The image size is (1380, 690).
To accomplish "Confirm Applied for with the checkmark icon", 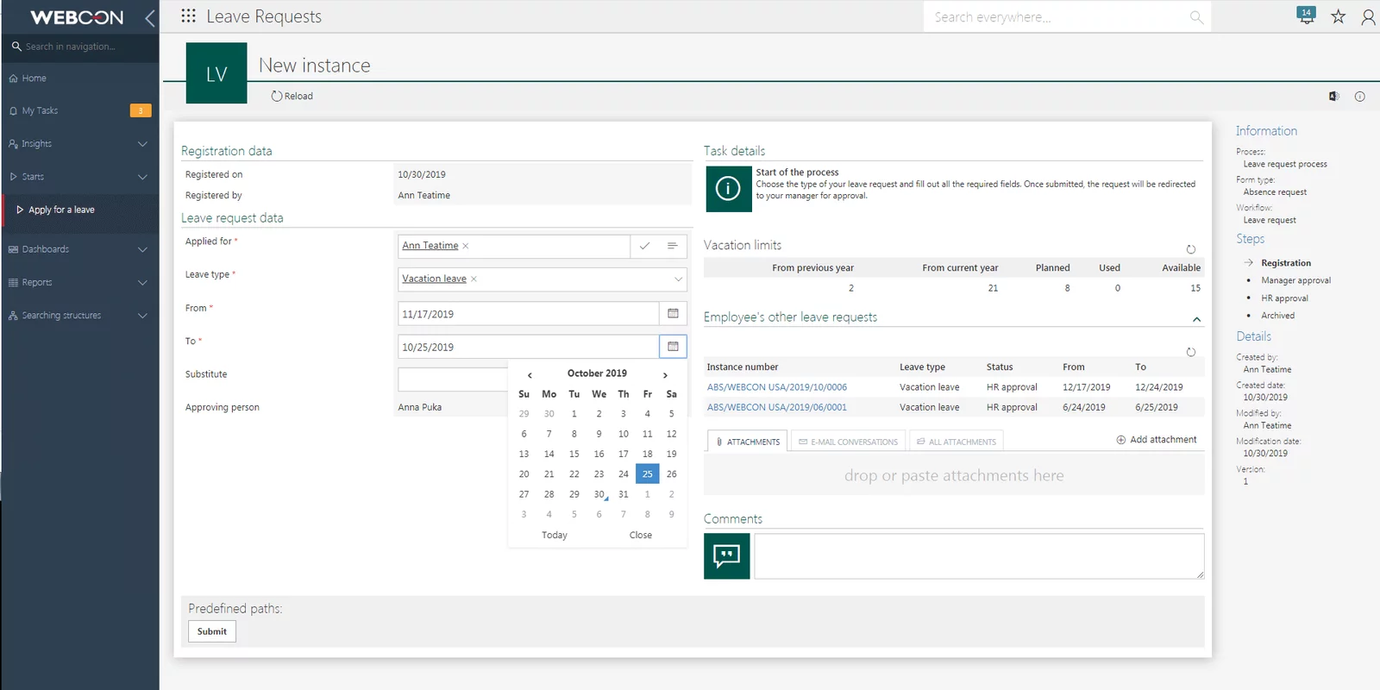I will [x=644, y=246].
